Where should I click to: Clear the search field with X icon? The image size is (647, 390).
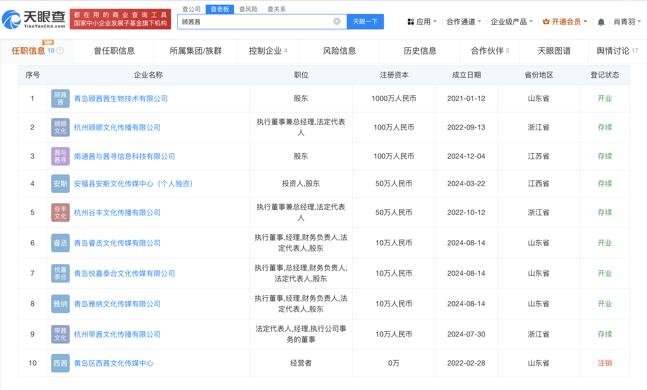pyautogui.click(x=337, y=21)
